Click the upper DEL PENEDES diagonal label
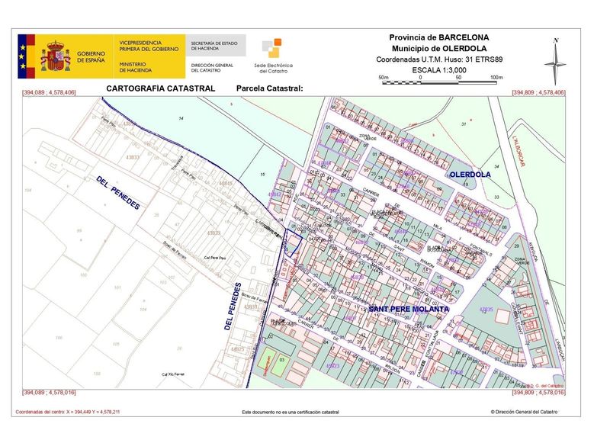The width and height of the screenshot is (610, 443). point(118,192)
